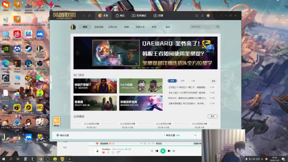
Task: Unlike the Goodbye song with heart icon
Action: pos(103,153)
